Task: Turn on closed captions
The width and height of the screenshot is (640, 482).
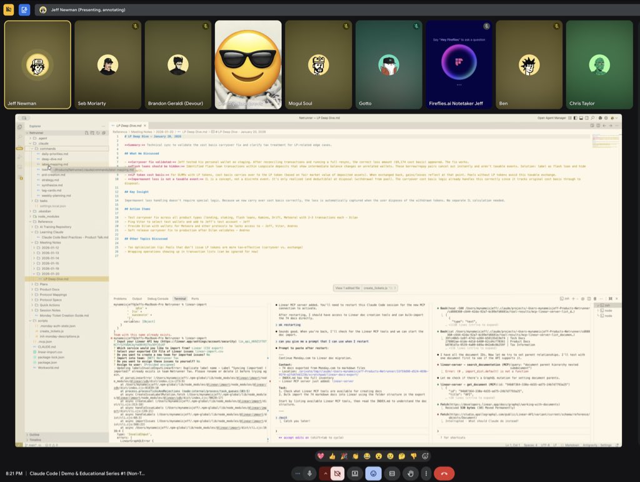Action: 392,473
